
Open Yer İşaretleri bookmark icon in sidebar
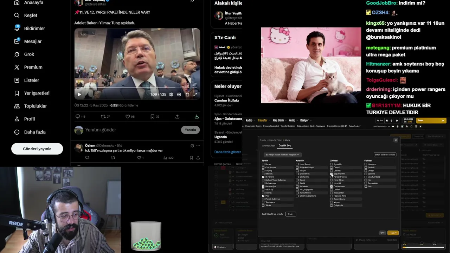17,93
